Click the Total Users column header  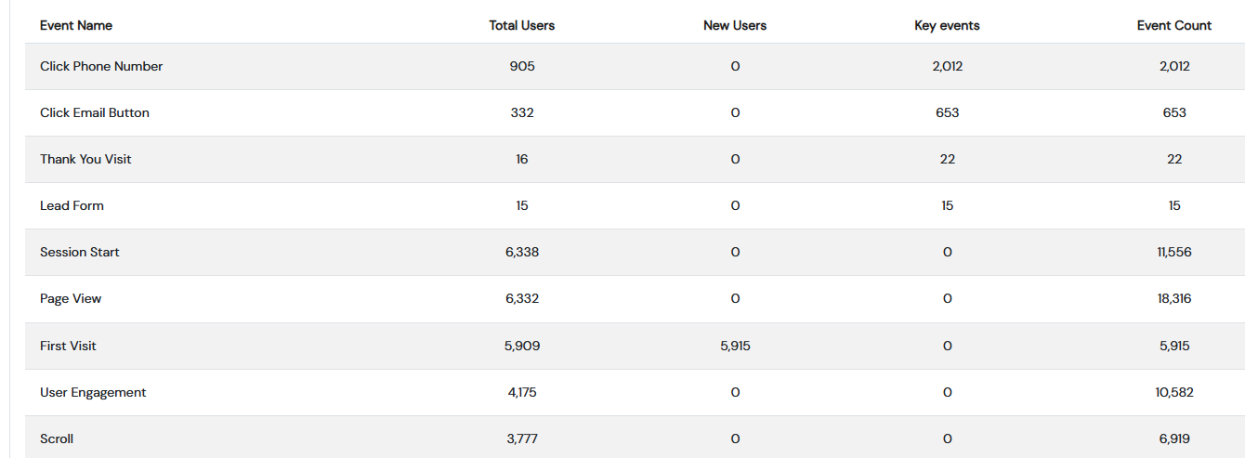521,25
